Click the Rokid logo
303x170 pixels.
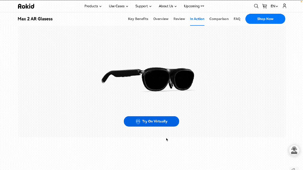click(x=26, y=6)
